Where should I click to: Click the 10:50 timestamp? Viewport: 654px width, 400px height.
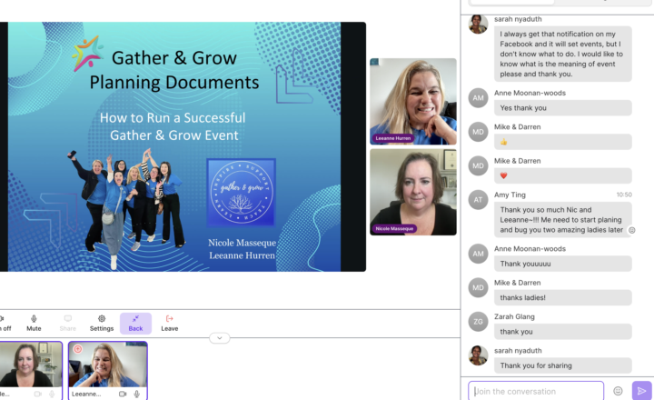(x=624, y=195)
